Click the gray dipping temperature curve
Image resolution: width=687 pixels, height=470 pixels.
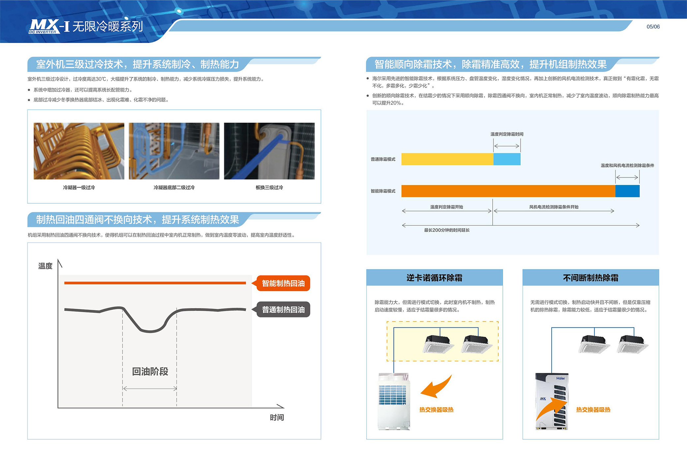click(155, 319)
